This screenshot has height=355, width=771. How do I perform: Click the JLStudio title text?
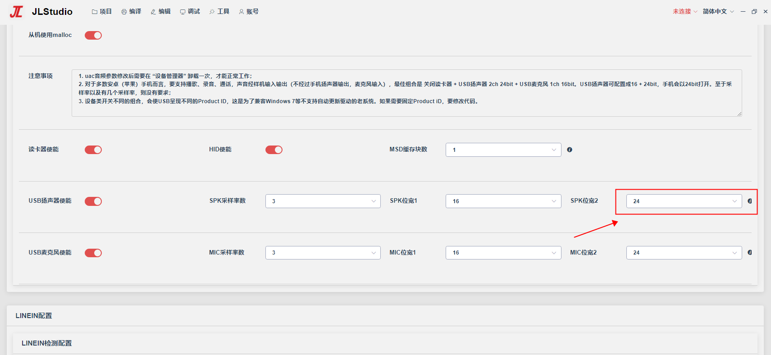click(52, 12)
